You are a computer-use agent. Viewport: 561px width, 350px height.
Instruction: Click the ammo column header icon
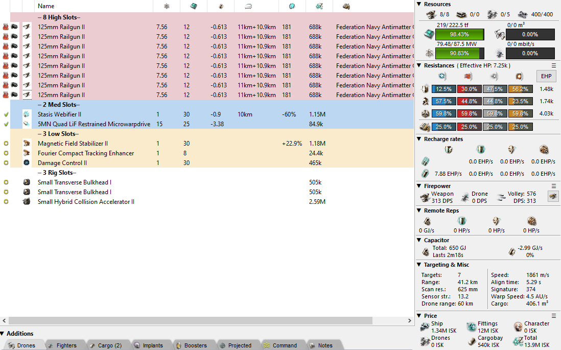pyautogui.click(x=346, y=6)
